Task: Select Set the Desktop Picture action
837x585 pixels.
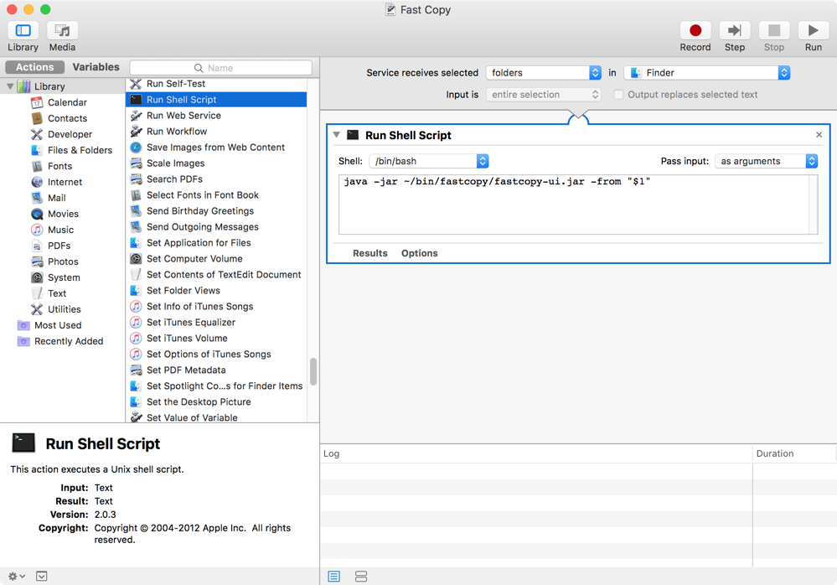Action: 216,402
